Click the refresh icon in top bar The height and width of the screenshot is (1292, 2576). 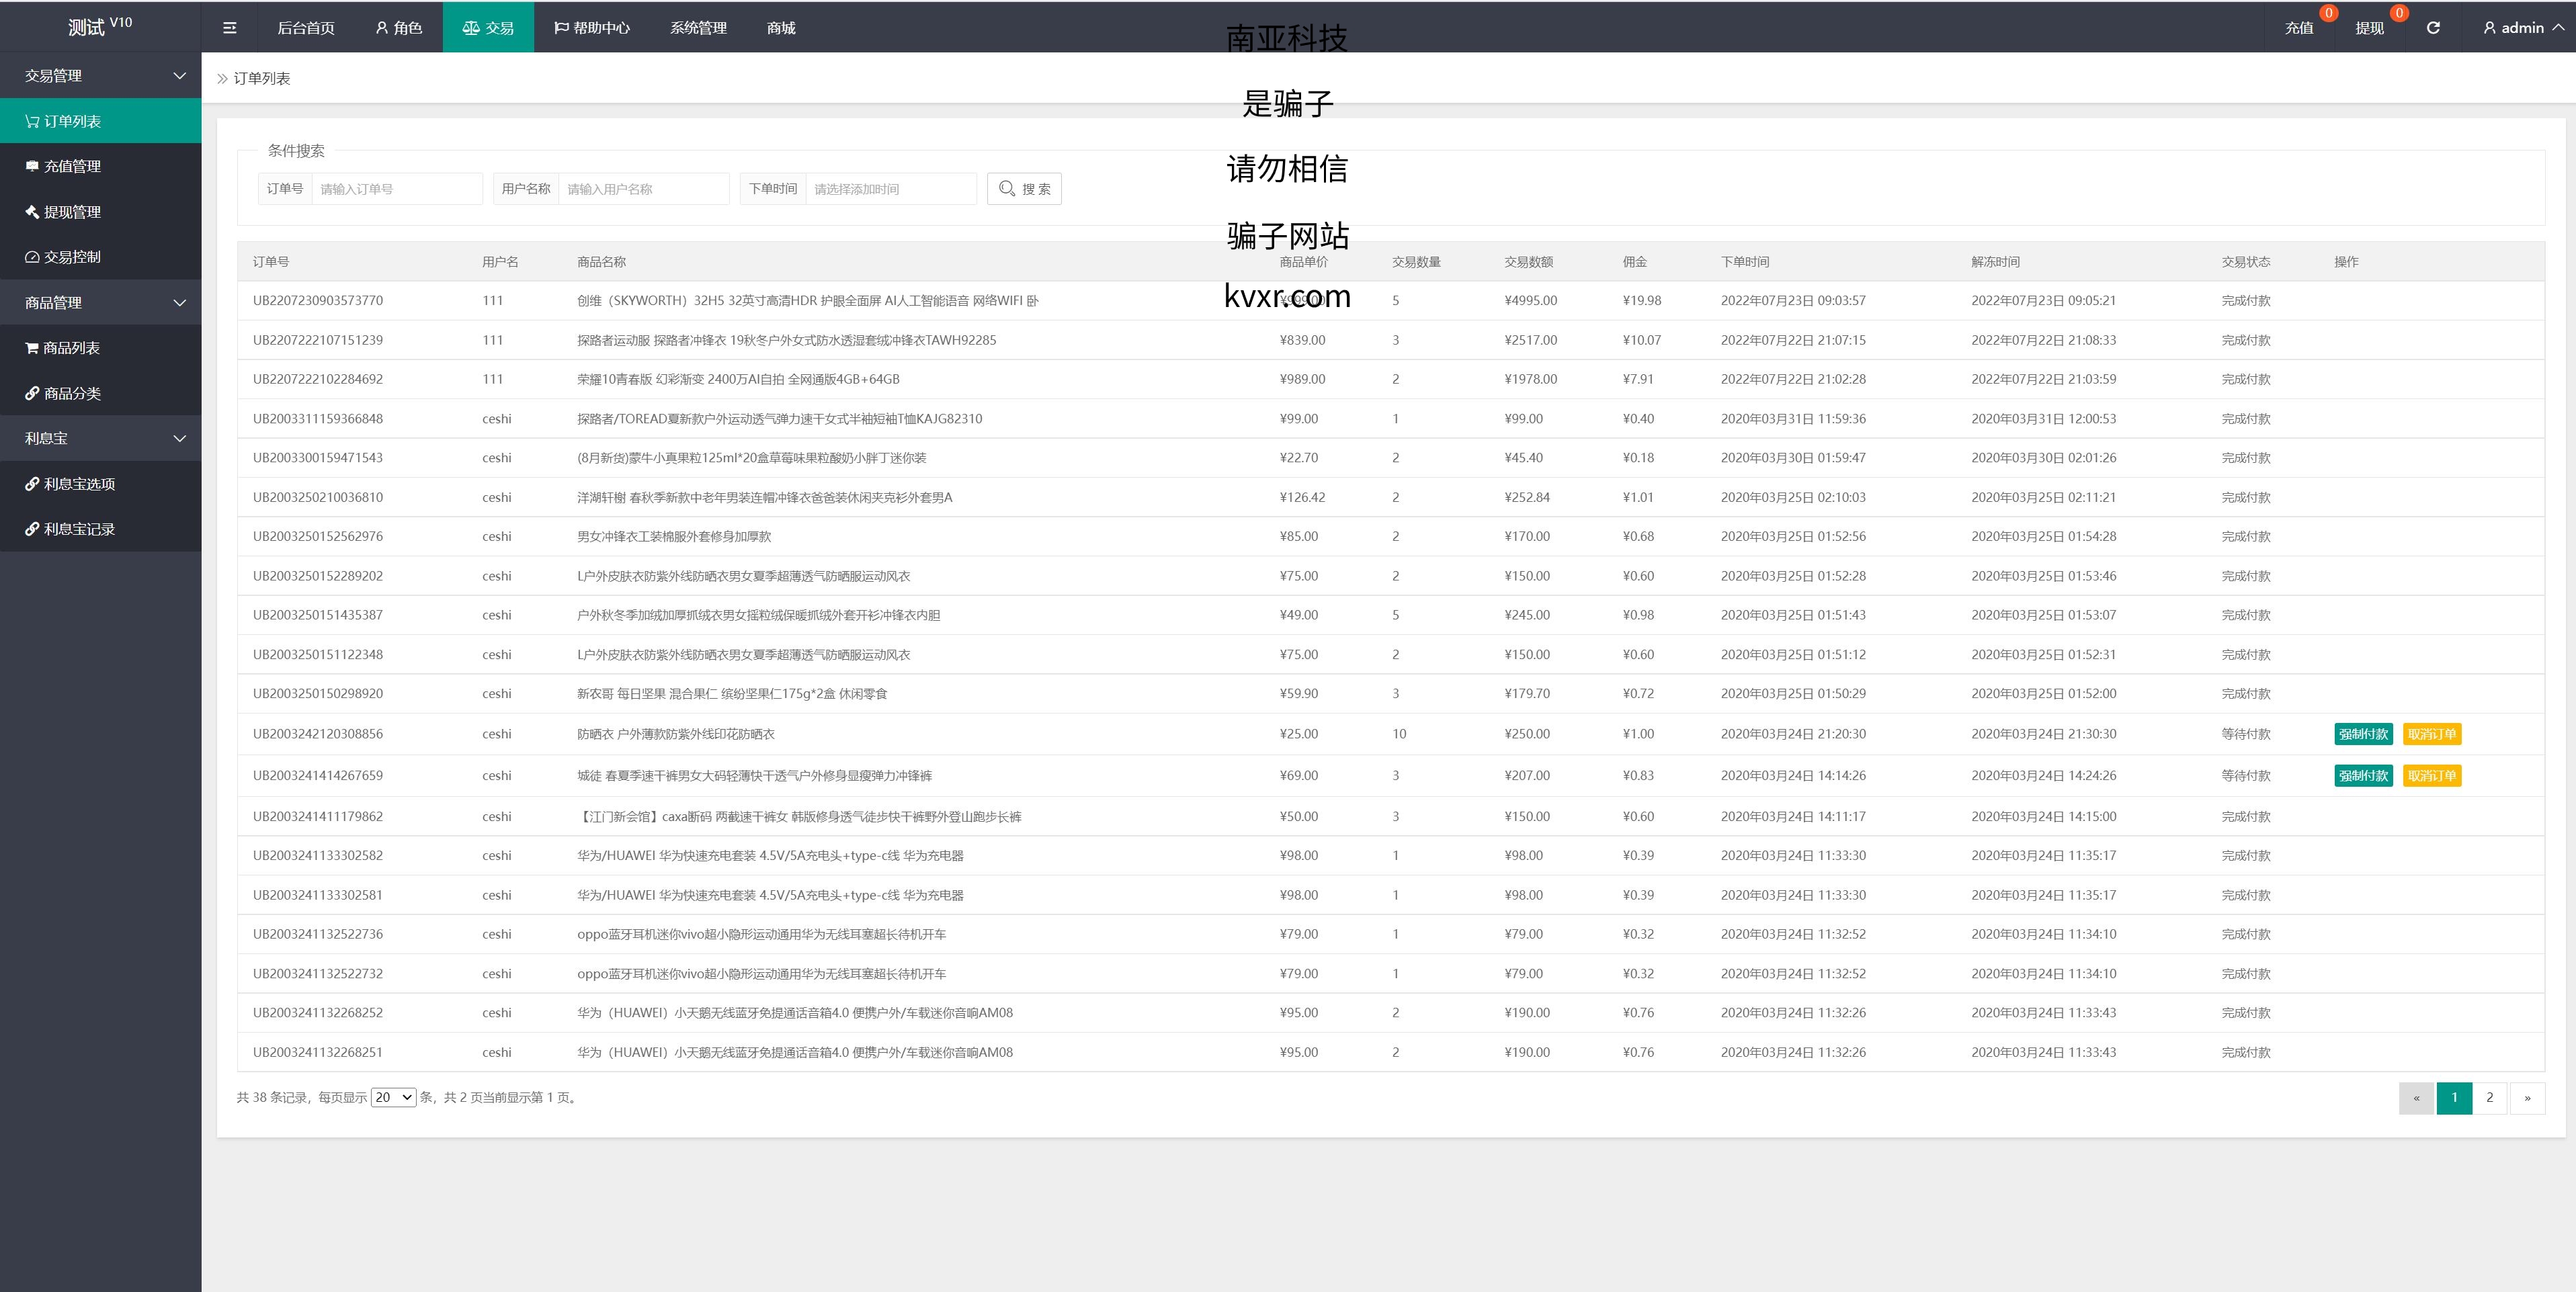[x=2433, y=28]
